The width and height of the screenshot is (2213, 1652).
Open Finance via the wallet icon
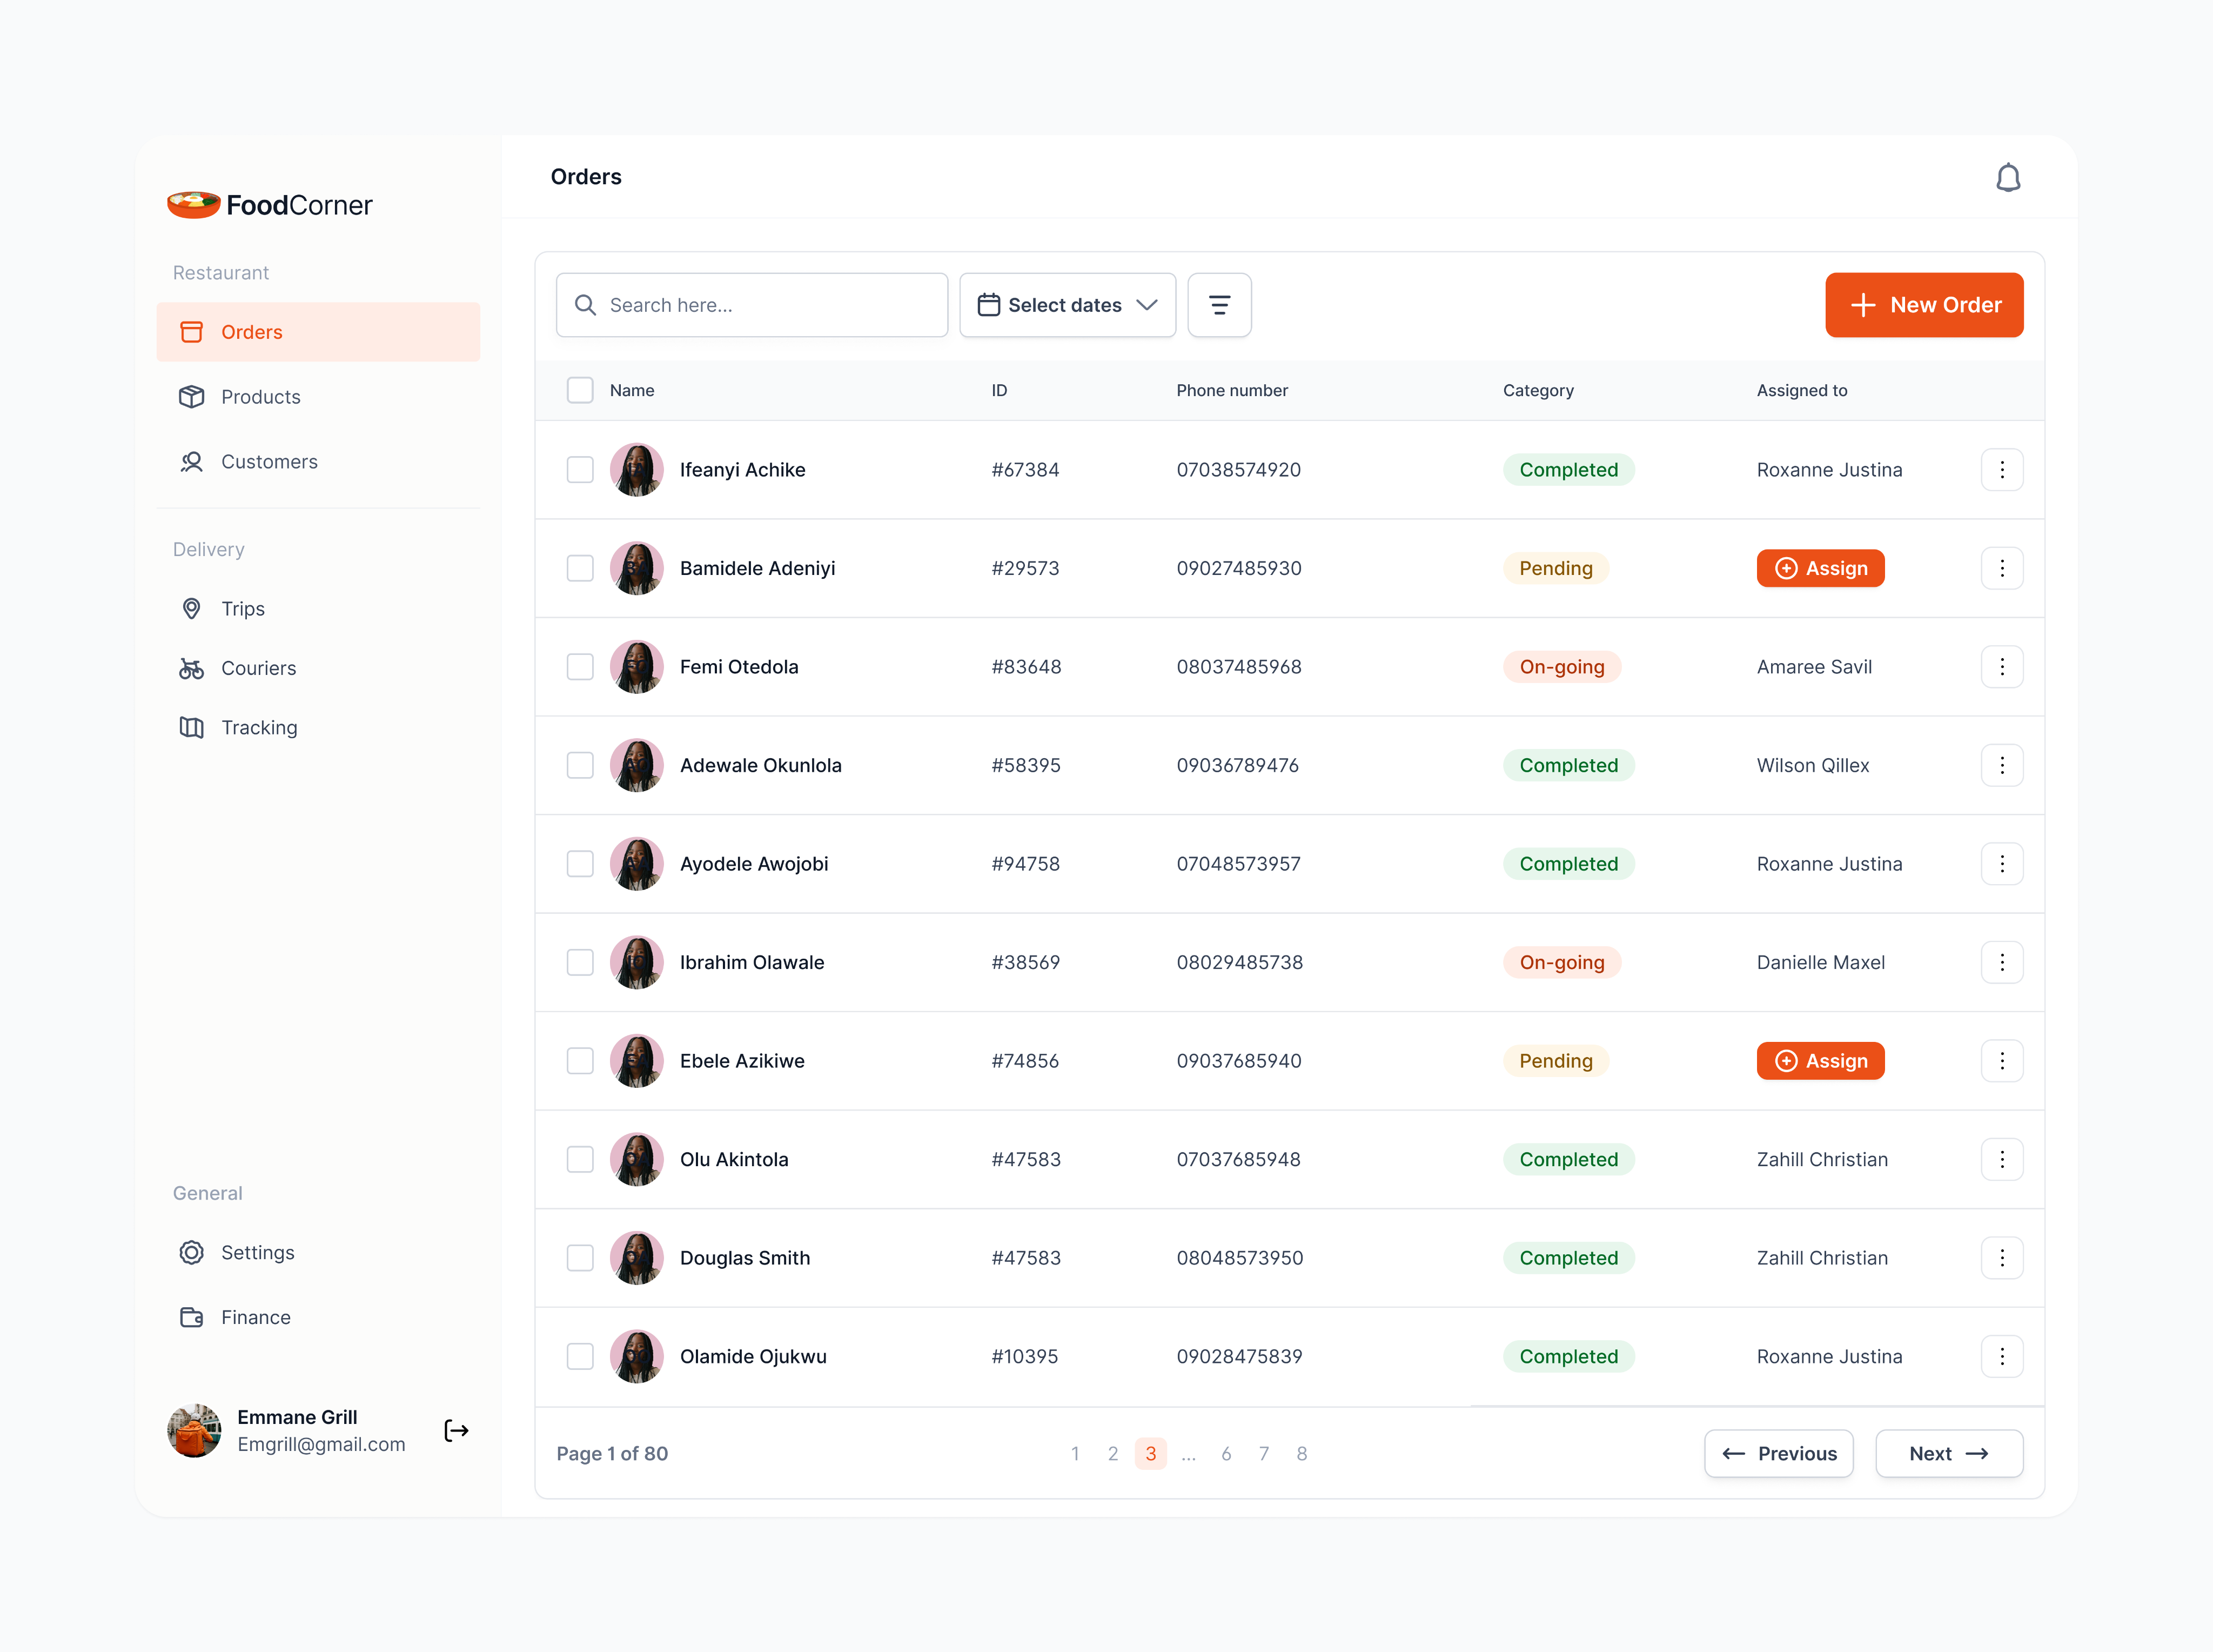(192, 1317)
